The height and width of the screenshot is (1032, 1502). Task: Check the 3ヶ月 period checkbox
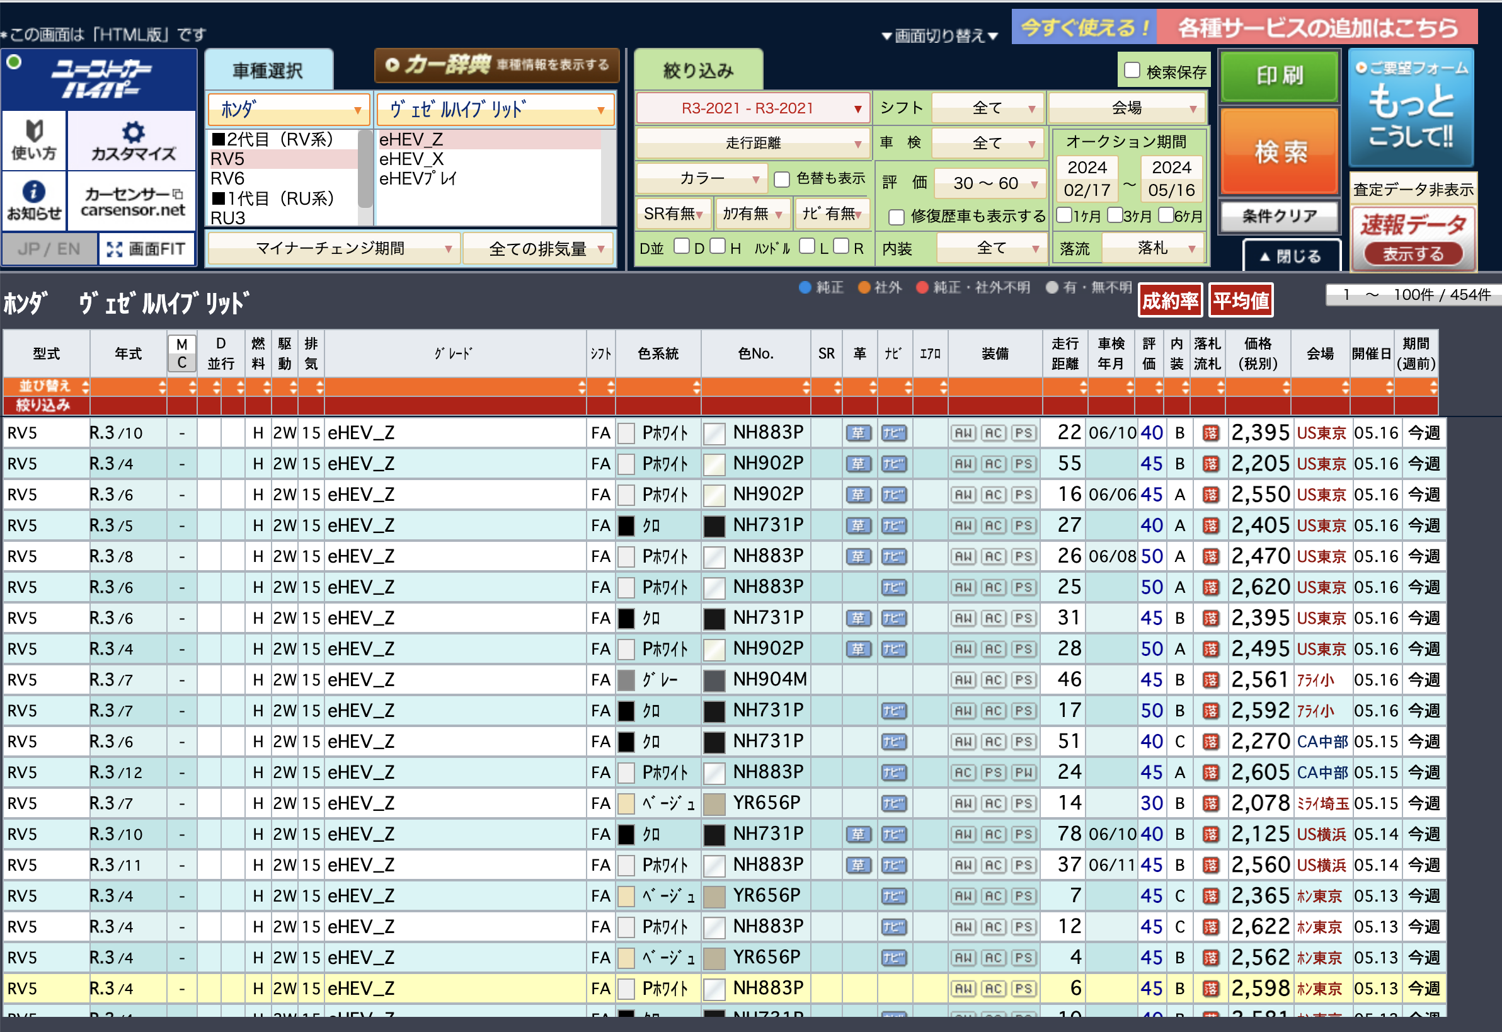click(x=1114, y=215)
